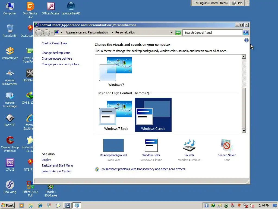Screen dimensions: 278x209
Task: Click the Screen Saver link text
Action: (x=227, y=155)
